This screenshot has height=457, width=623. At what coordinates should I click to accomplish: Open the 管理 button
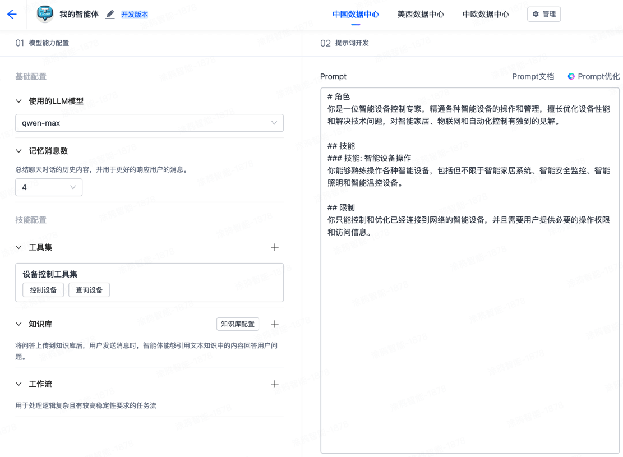pos(544,14)
